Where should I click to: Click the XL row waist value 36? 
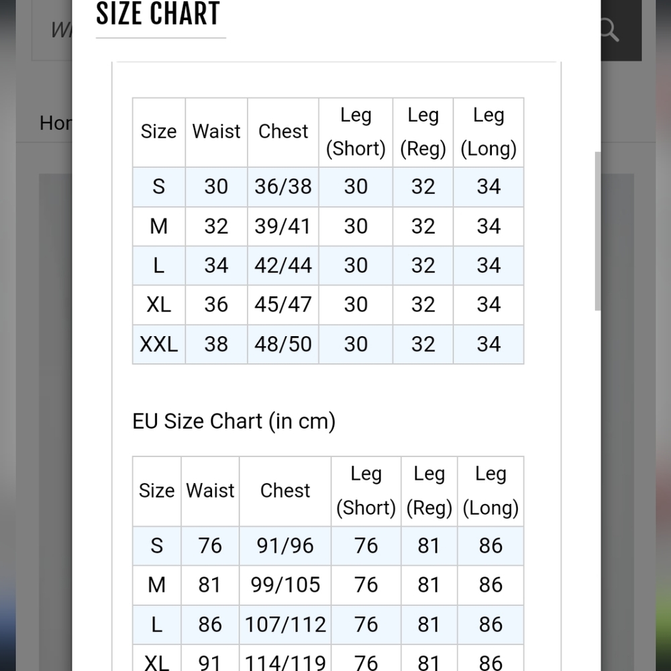tap(216, 305)
